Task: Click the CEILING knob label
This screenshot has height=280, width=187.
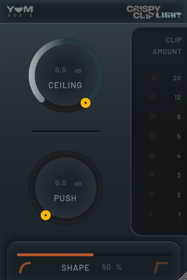Action: [65, 85]
